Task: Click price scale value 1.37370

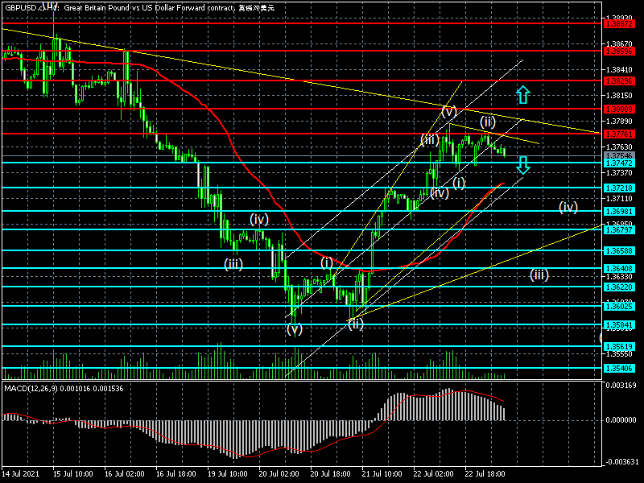Action: click(619, 173)
